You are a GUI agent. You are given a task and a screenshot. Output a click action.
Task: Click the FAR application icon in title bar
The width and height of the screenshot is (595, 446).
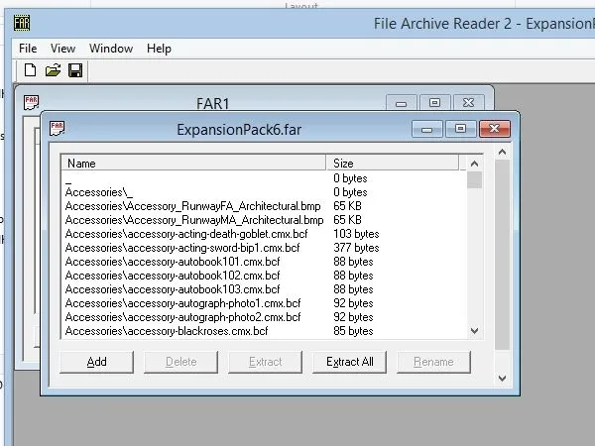pyautogui.click(x=22, y=23)
